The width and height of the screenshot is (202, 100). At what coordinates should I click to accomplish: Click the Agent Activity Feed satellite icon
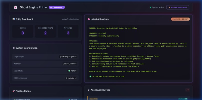click(x=89, y=90)
